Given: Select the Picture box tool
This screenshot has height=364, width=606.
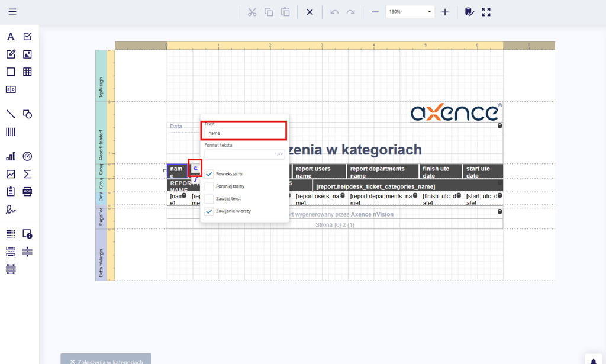Looking at the screenshot, I should pos(27,54).
